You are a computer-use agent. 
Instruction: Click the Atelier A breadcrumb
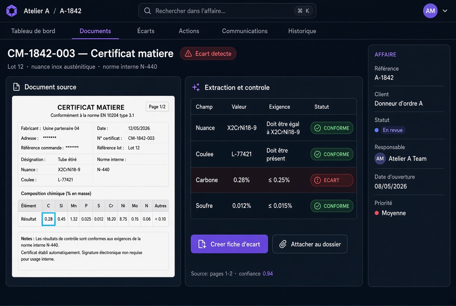click(x=36, y=11)
